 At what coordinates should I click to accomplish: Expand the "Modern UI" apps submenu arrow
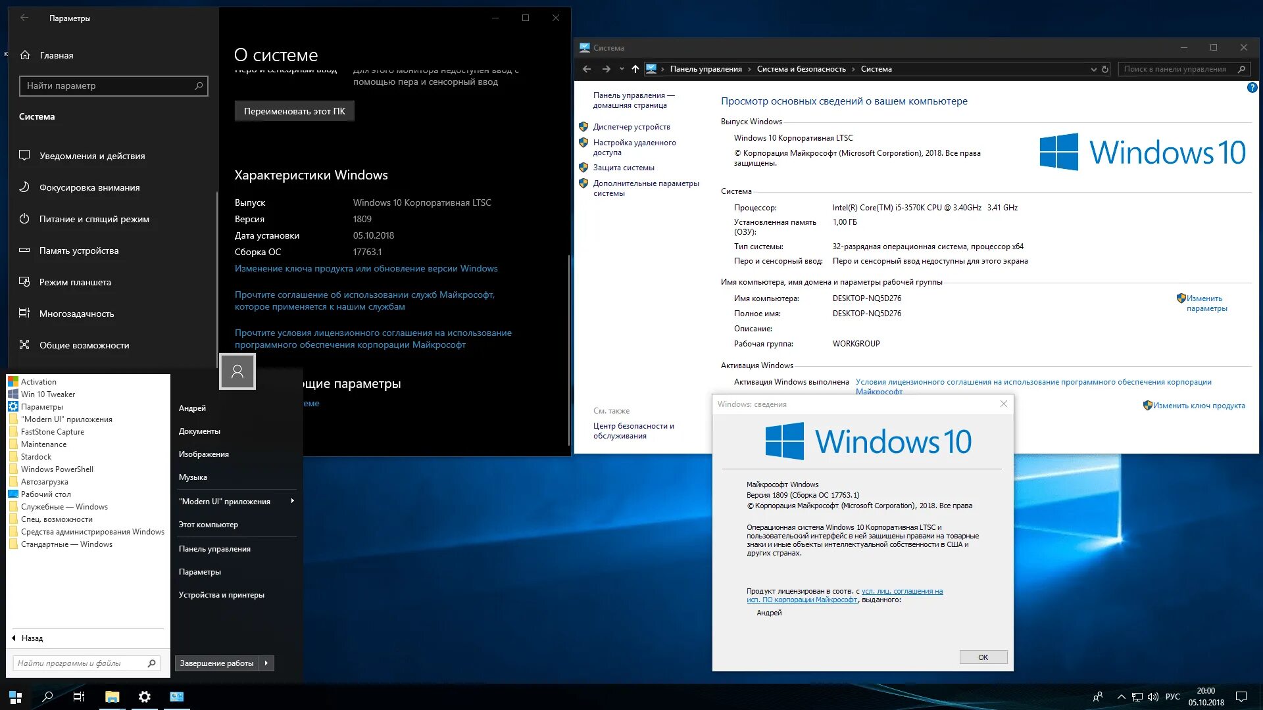292,501
